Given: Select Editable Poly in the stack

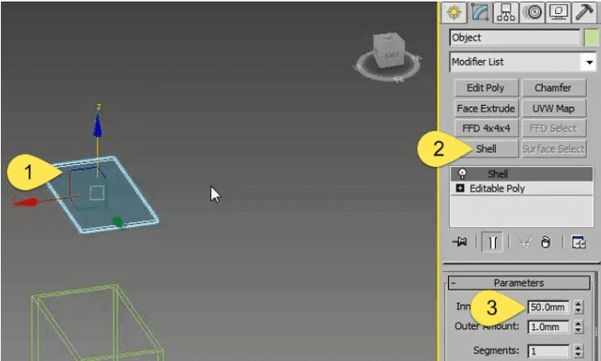Looking at the screenshot, I should pyautogui.click(x=497, y=188).
